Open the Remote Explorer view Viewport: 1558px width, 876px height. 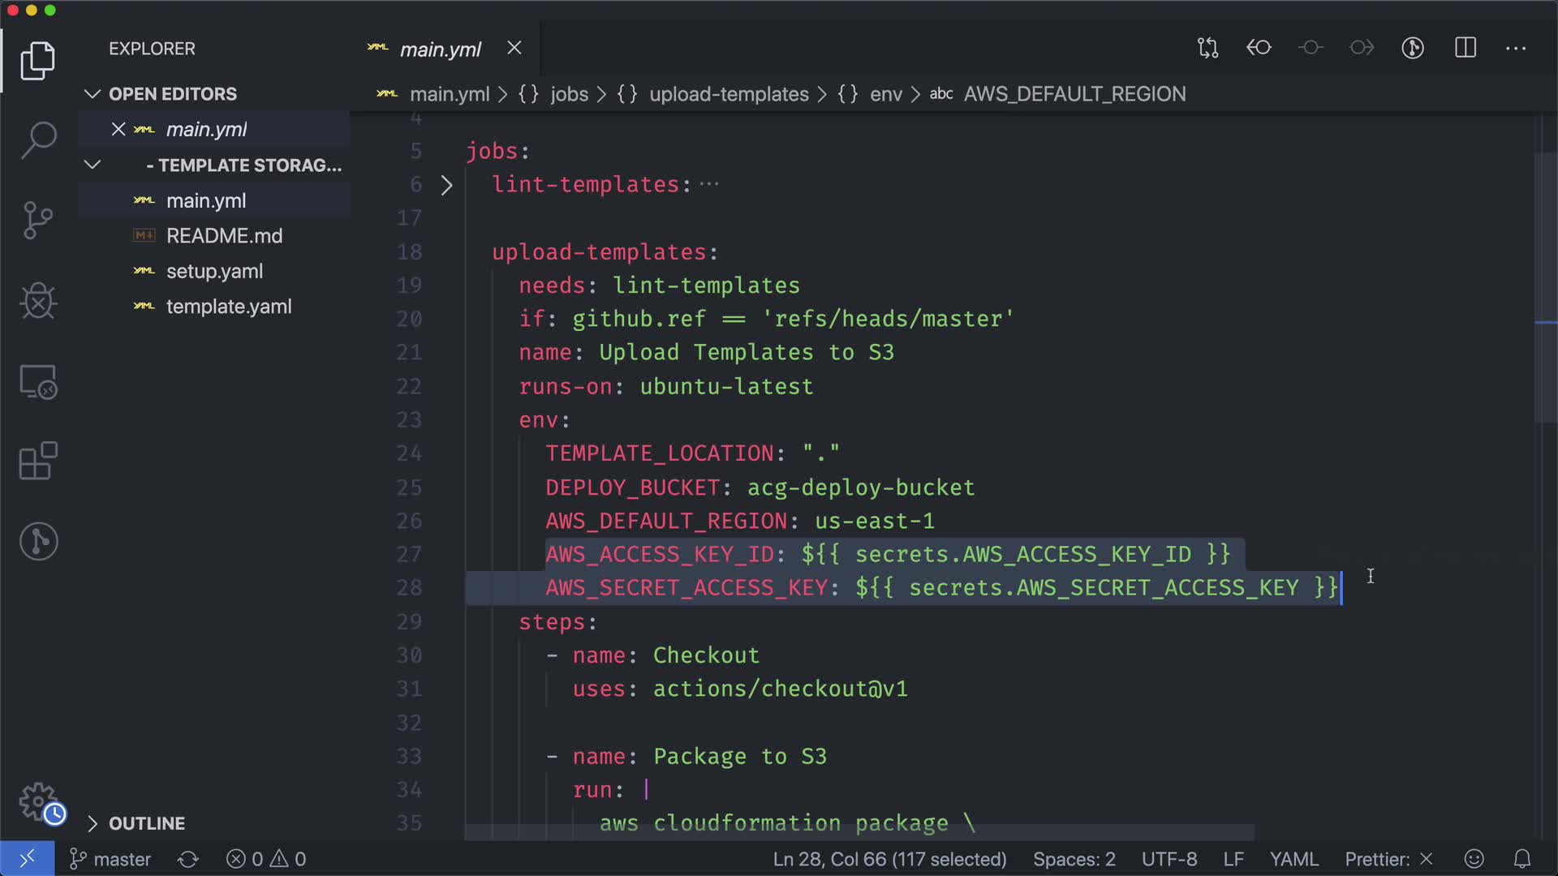(38, 381)
